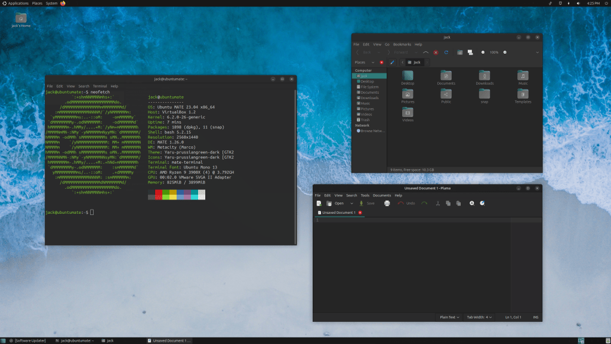Print the document in Pluma
The width and height of the screenshot is (611, 344).
387,204
